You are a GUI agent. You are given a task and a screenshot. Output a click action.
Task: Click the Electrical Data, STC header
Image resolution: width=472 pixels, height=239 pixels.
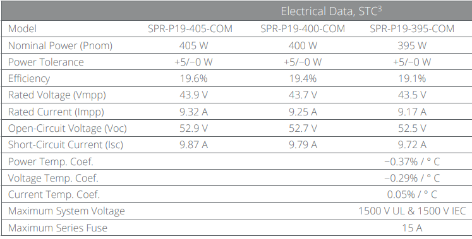click(331, 11)
